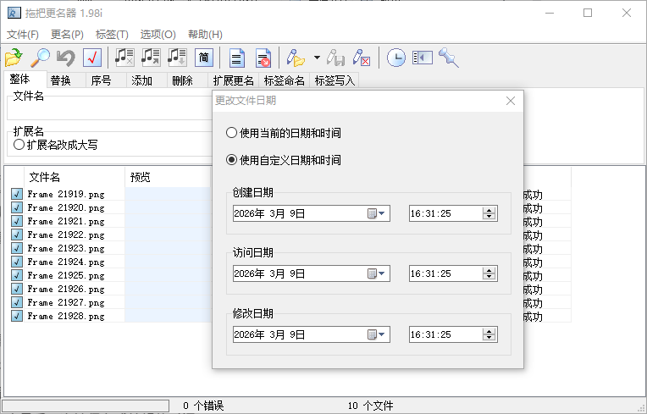
Task: Open the 选项(O) menu
Action: click(158, 35)
